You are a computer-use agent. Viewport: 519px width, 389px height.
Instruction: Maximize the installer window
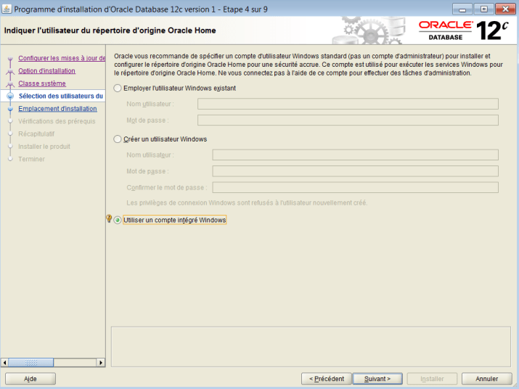tap(483, 9)
